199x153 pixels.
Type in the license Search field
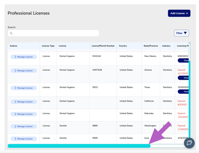pos(55,33)
